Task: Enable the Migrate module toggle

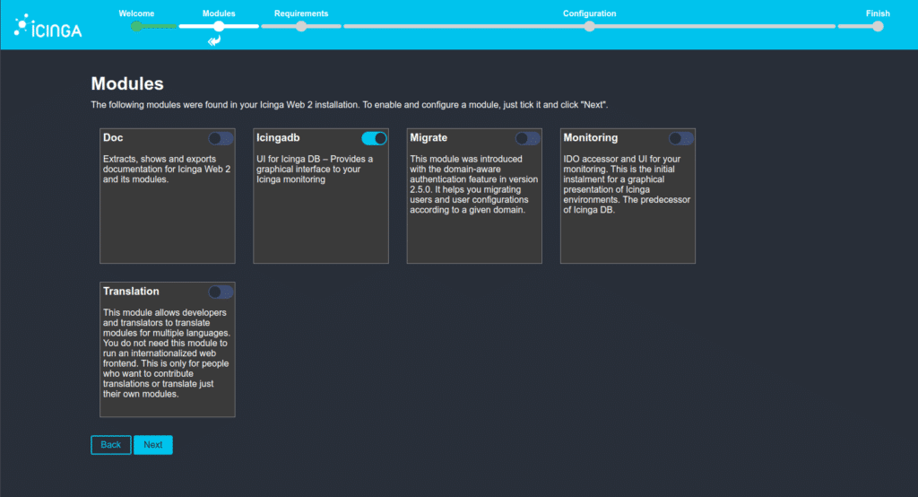Action: pos(527,138)
